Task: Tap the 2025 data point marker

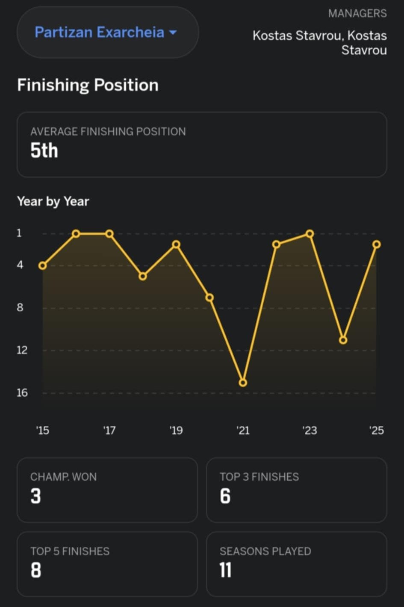Action: coord(376,245)
